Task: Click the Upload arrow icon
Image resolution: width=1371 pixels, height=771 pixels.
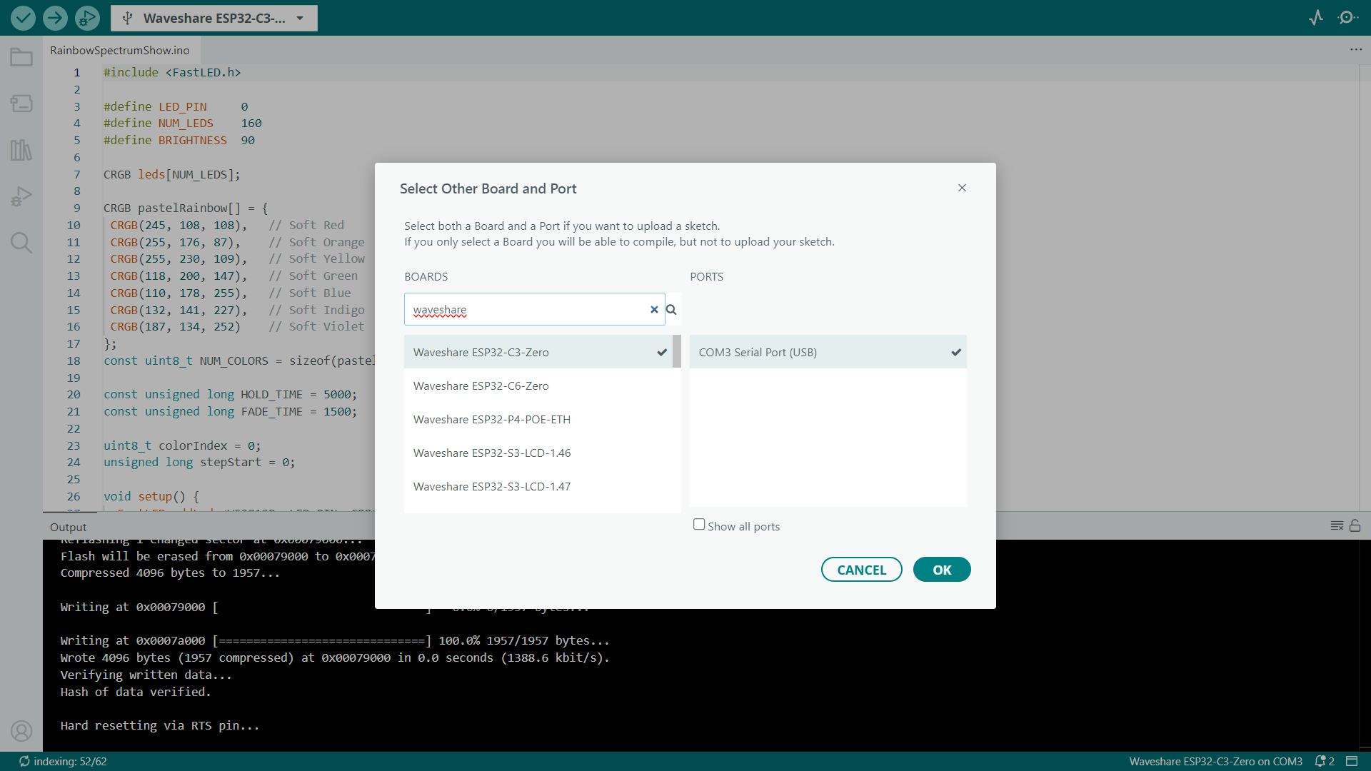Action: 55,18
